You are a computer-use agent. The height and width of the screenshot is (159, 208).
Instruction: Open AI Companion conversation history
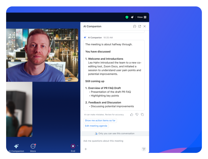point(135,27)
